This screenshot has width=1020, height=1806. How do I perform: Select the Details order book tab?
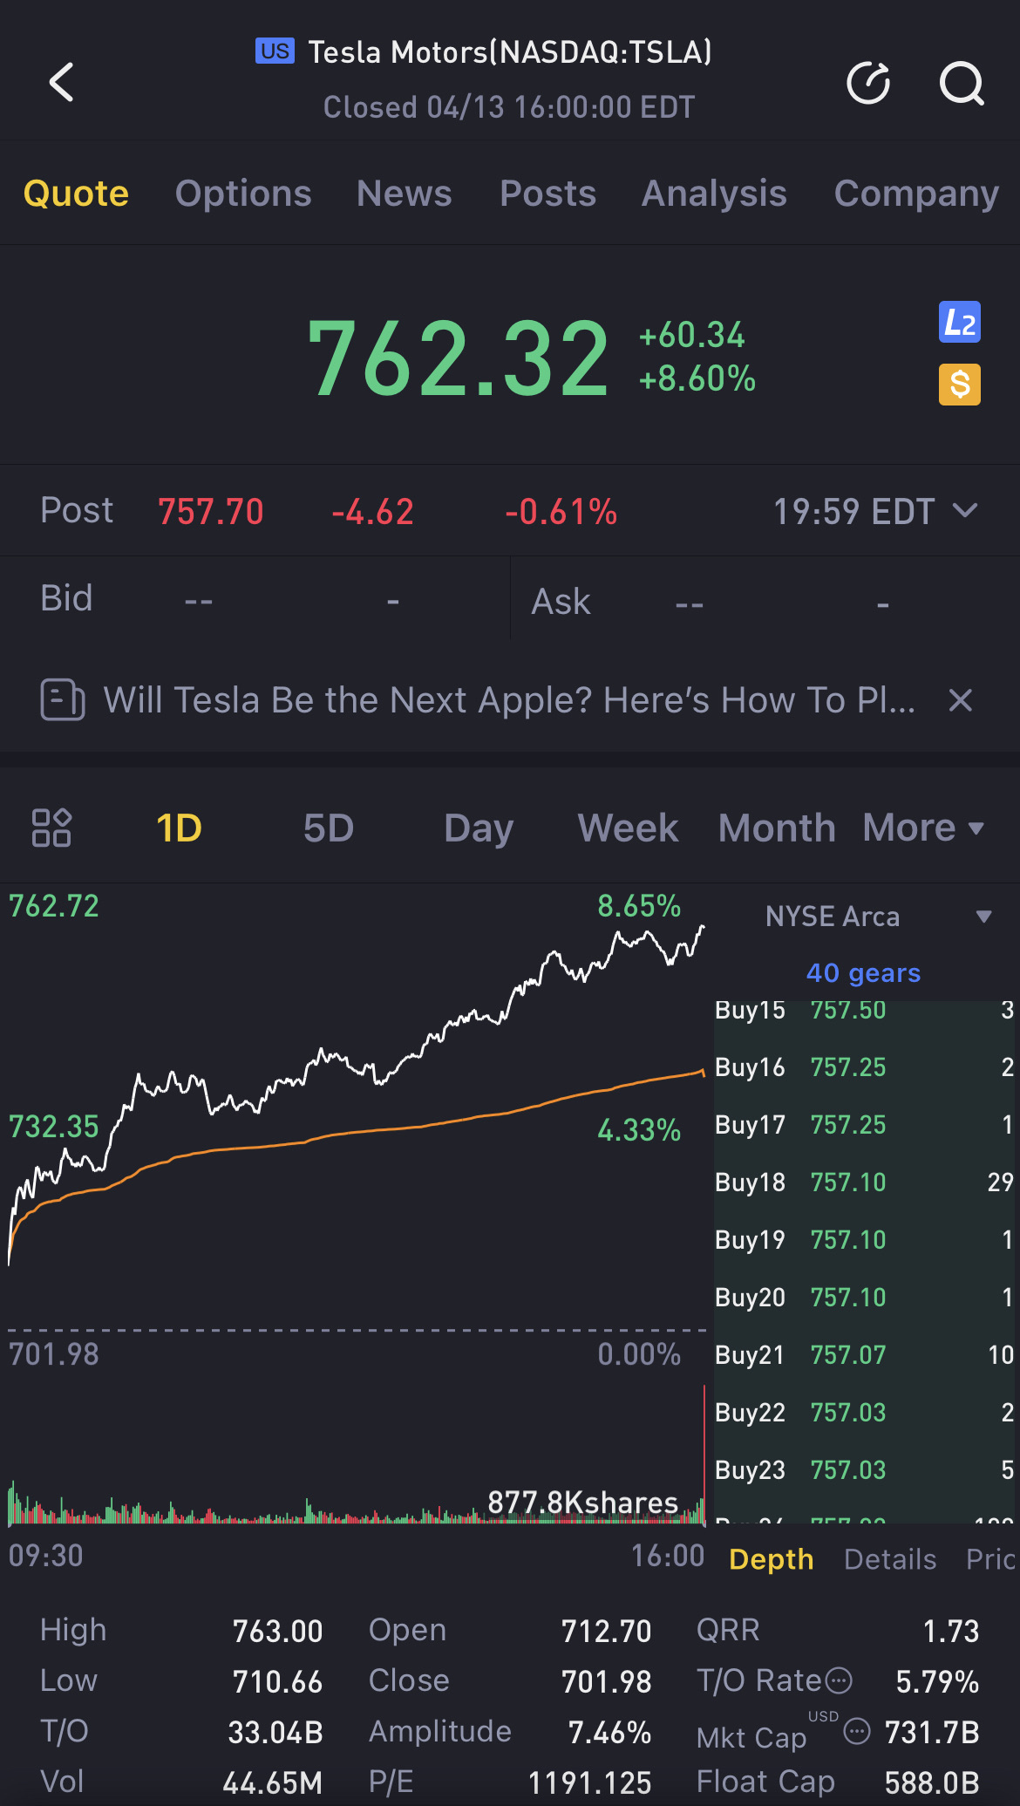point(890,1559)
